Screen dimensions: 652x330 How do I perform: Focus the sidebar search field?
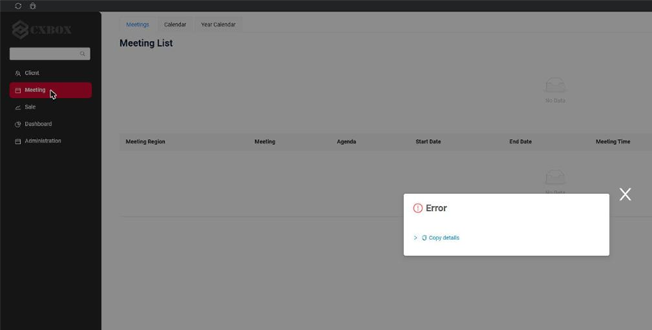(x=49, y=54)
